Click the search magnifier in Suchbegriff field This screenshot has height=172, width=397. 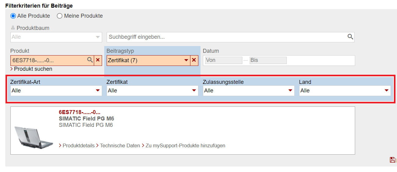click(x=350, y=37)
